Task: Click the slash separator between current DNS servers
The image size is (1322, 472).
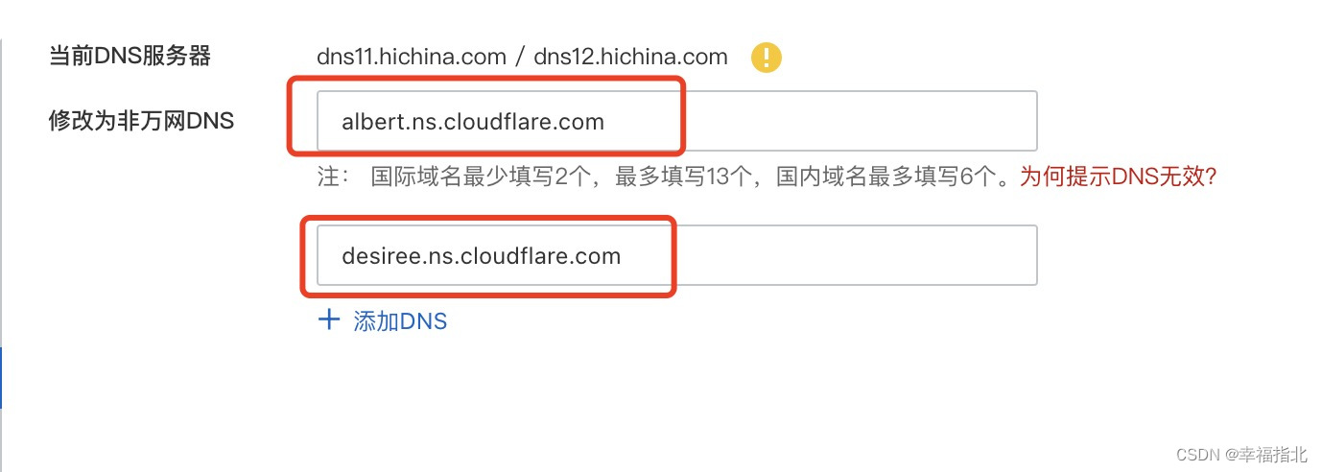Action: (x=520, y=58)
